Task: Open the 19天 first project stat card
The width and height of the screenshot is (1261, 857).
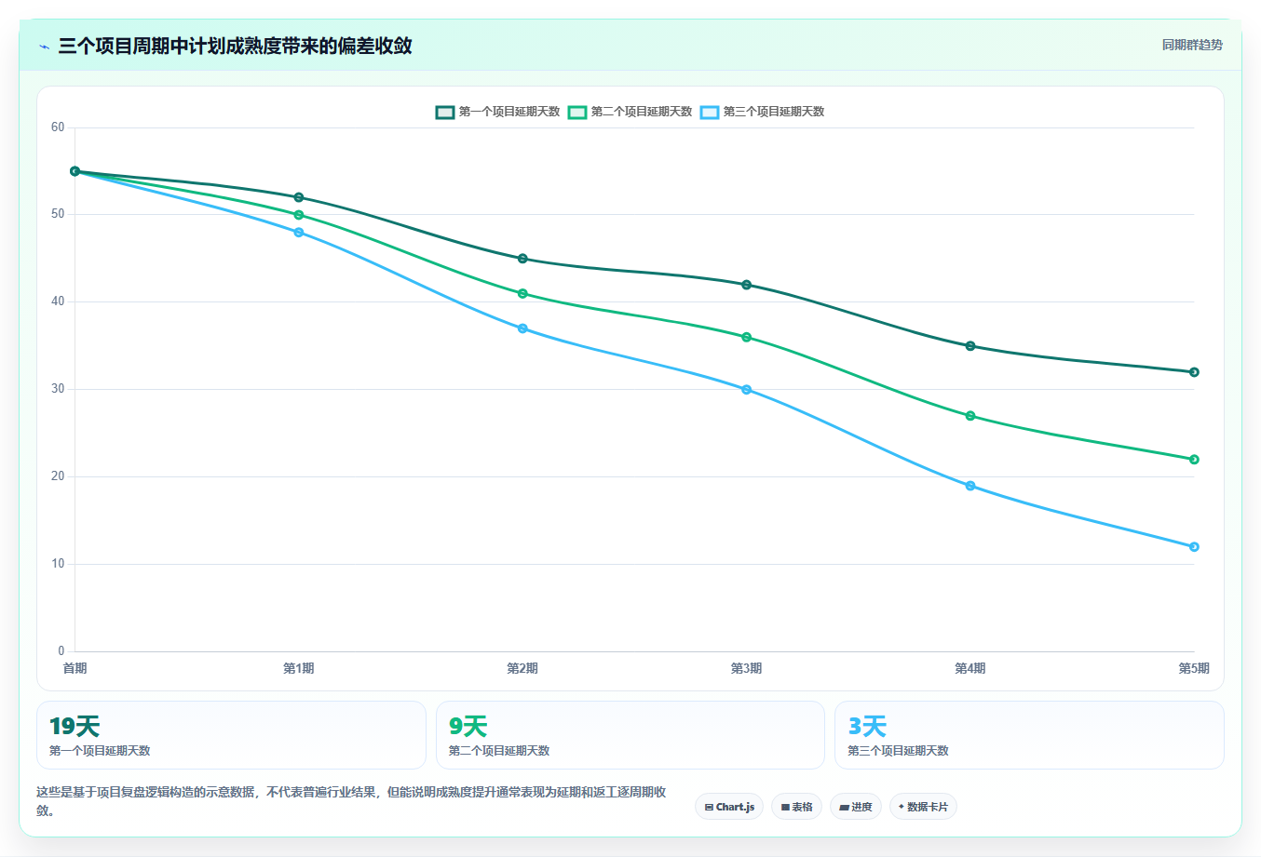Action: click(231, 735)
